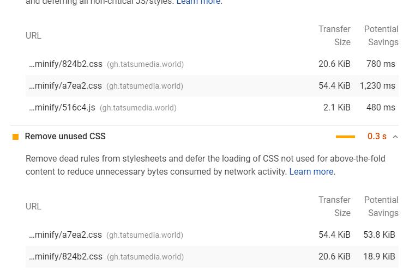Open the minify/516c4.js resource URL

click(62, 108)
